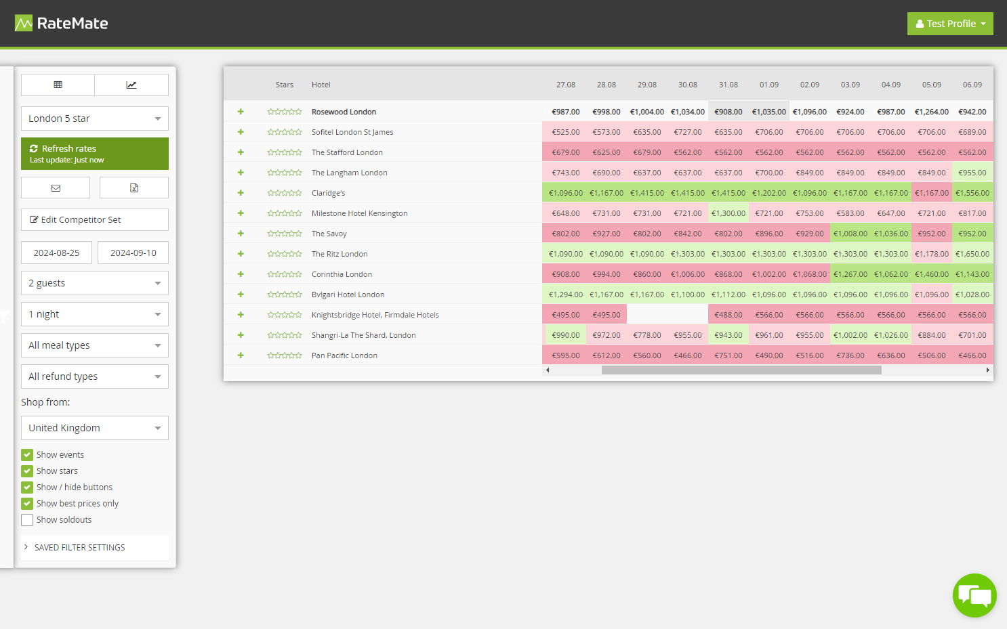Expand The Savoy row plus icon
The image size is (1007, 629).
tap(241, 234)
